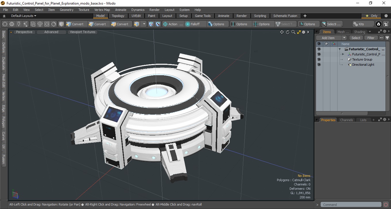Click the viewport rotate icon
The image size is (391, 209).
click(287, 32)
